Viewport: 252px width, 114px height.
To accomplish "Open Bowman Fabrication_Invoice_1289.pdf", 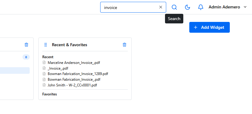I will 78,74.
